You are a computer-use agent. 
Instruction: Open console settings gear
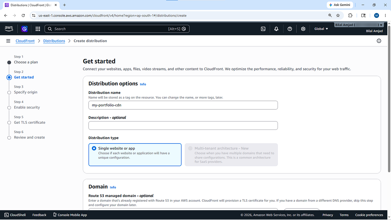(x=303, y=29)
